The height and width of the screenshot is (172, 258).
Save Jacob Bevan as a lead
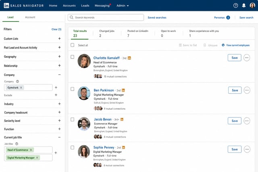(235, 121)
